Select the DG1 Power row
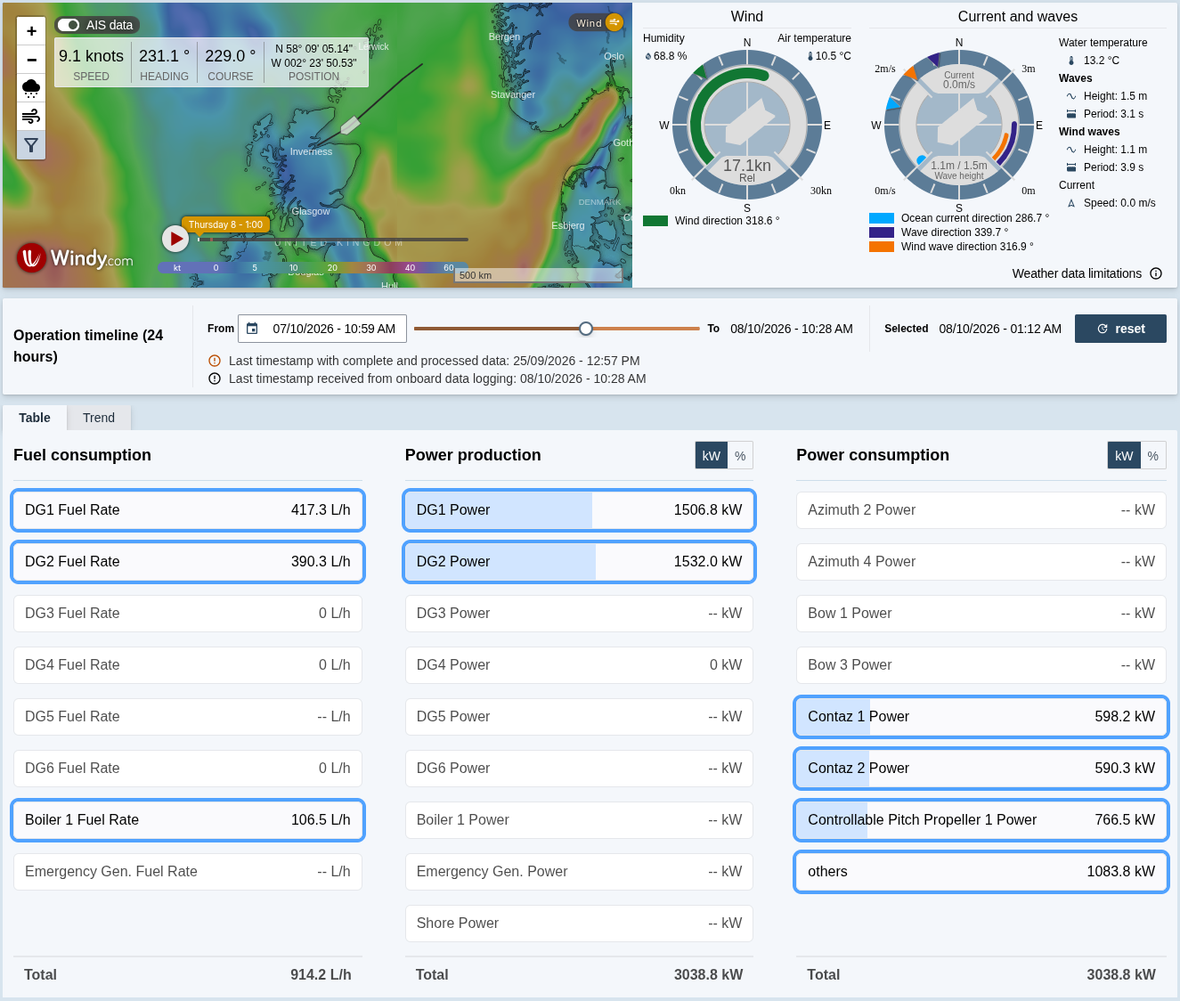1180x1001 pixels. (579, 510)
